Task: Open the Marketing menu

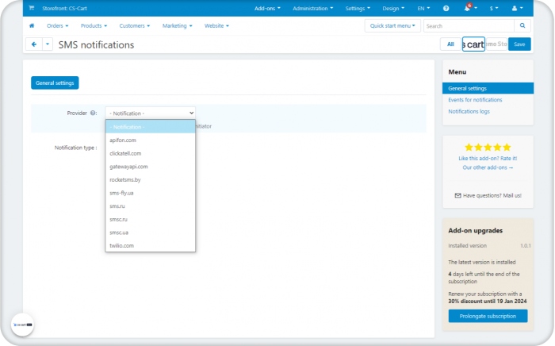Action: (x=178, y=26)
